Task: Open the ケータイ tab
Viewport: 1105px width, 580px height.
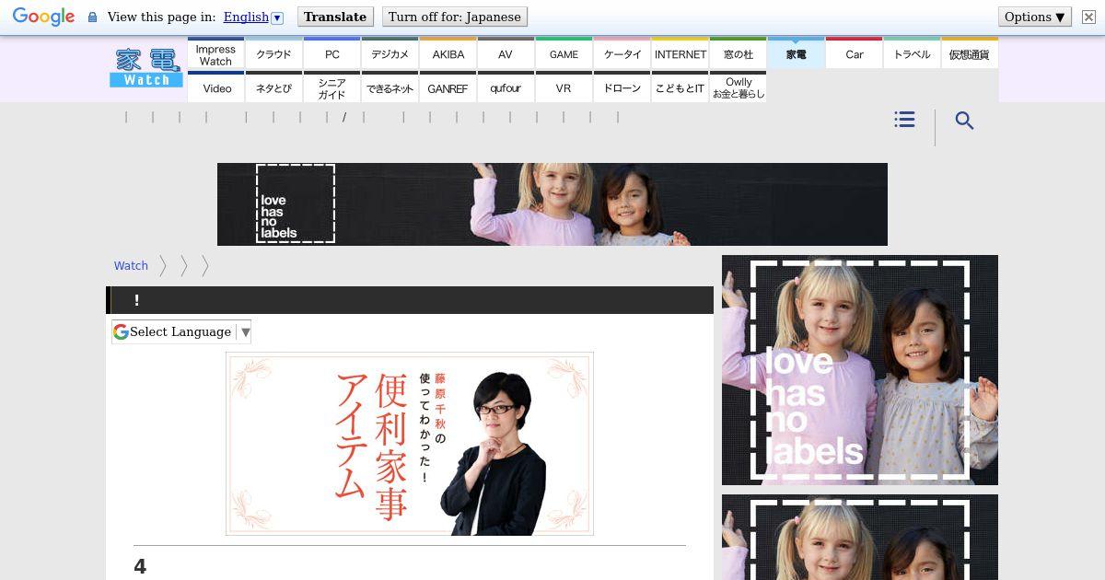Action: [622, 54]
